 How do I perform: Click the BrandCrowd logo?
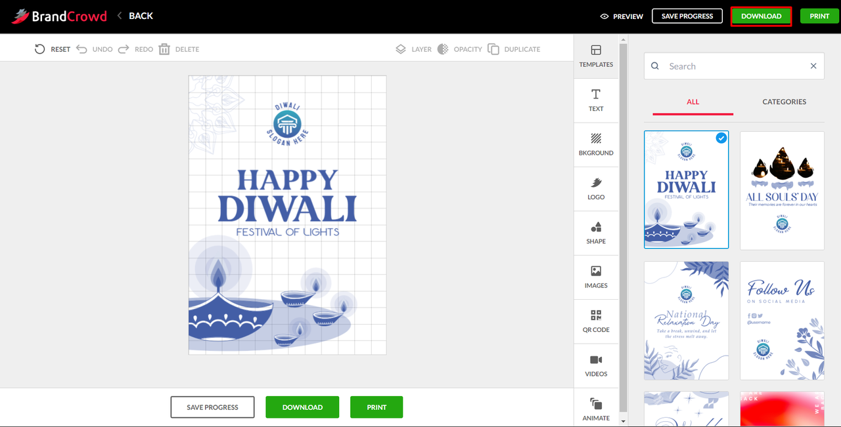pos(59,16)
